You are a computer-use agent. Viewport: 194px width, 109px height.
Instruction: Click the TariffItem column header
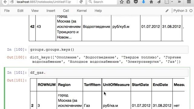92,85
